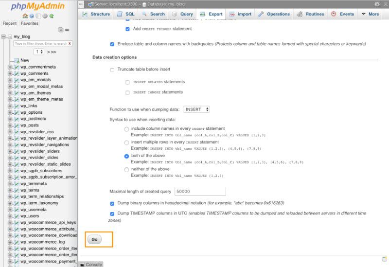
Task: Click the New table icon in tree
Action: (x=17, y=60)
